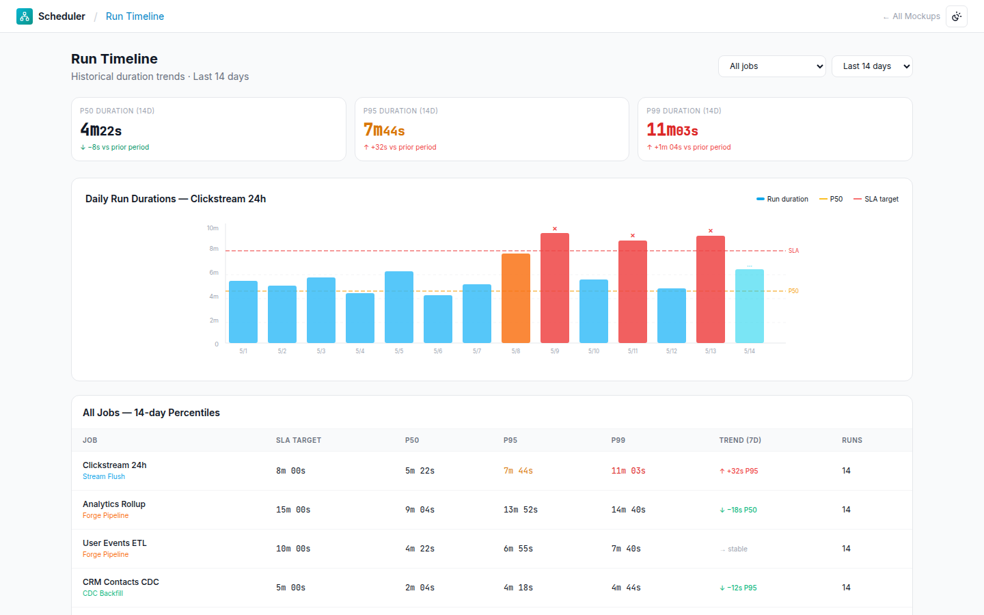This screenshot has height=615, width=984.
Task: Toggle the dark mode theme button
Action: pos(957,16)
